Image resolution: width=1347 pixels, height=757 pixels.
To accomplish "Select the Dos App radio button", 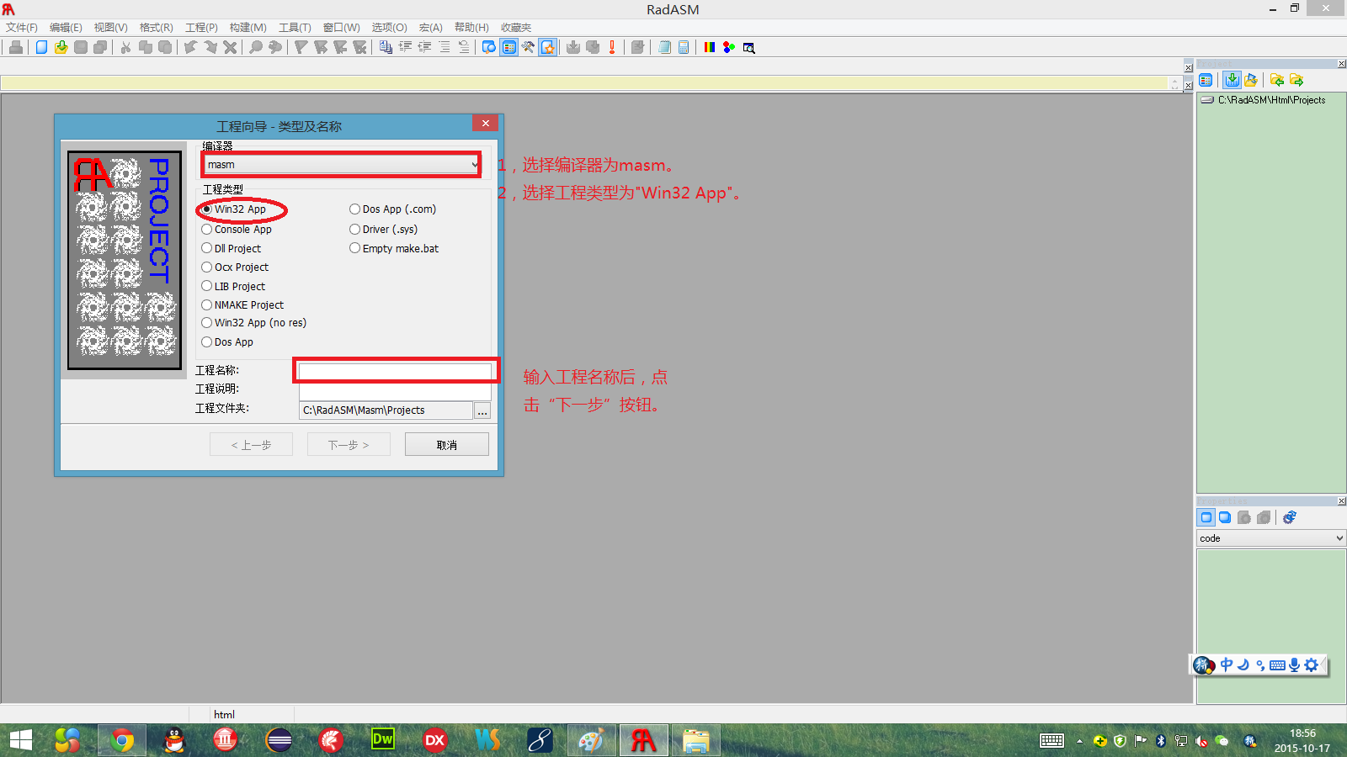I will click(206, 341).
